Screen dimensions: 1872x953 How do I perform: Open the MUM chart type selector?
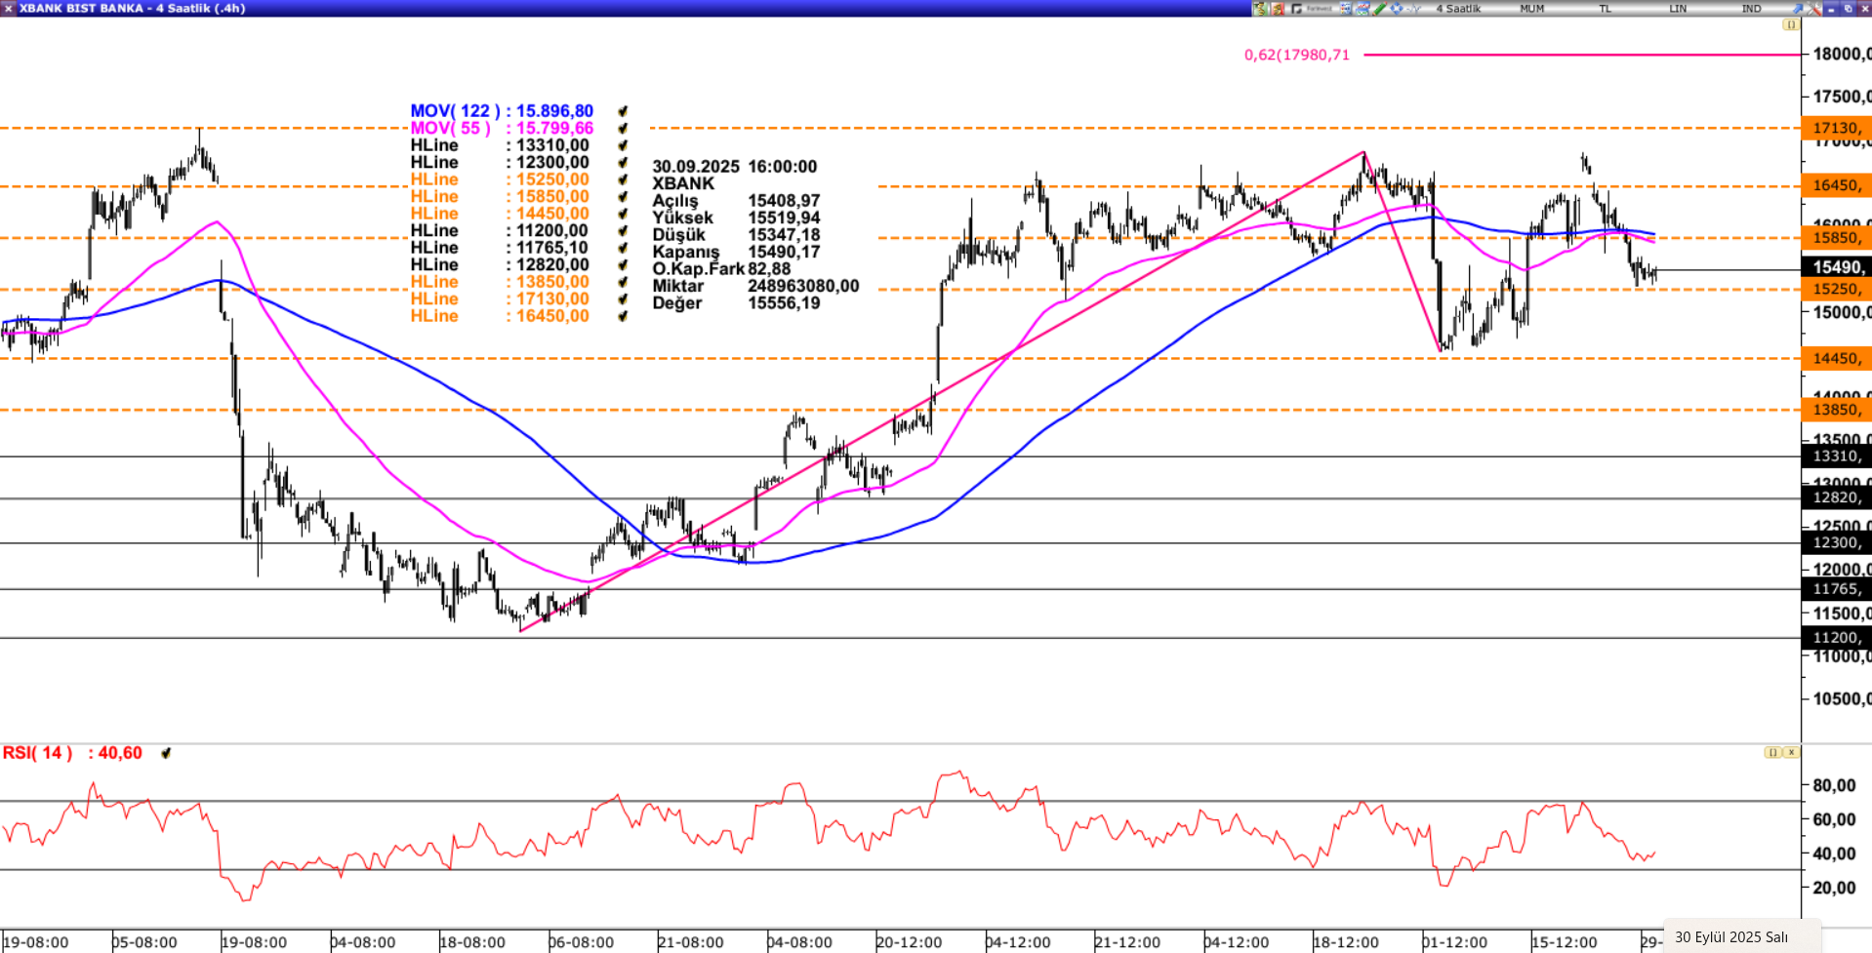pyautogui.click(x=1531, y=8)
